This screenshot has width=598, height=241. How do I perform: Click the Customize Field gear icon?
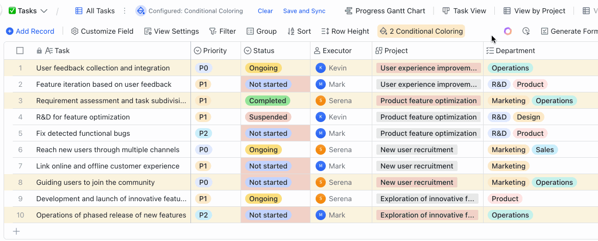[x=75, y=31]
